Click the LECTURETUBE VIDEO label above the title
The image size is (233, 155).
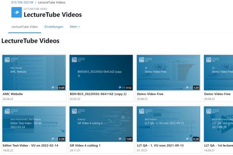click(36, 9)
